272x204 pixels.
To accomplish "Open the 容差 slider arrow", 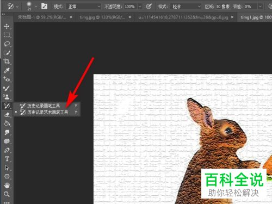I will point(260,7).
